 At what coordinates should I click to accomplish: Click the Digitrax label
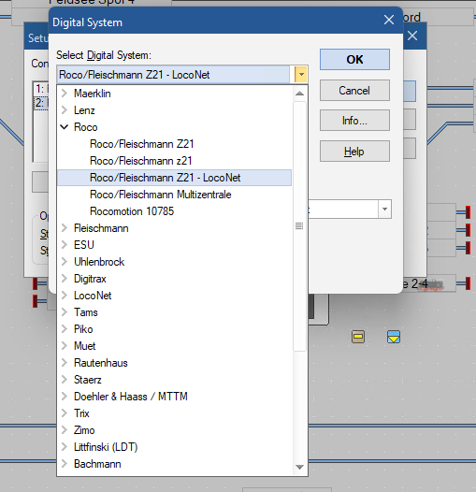point(90,279)
